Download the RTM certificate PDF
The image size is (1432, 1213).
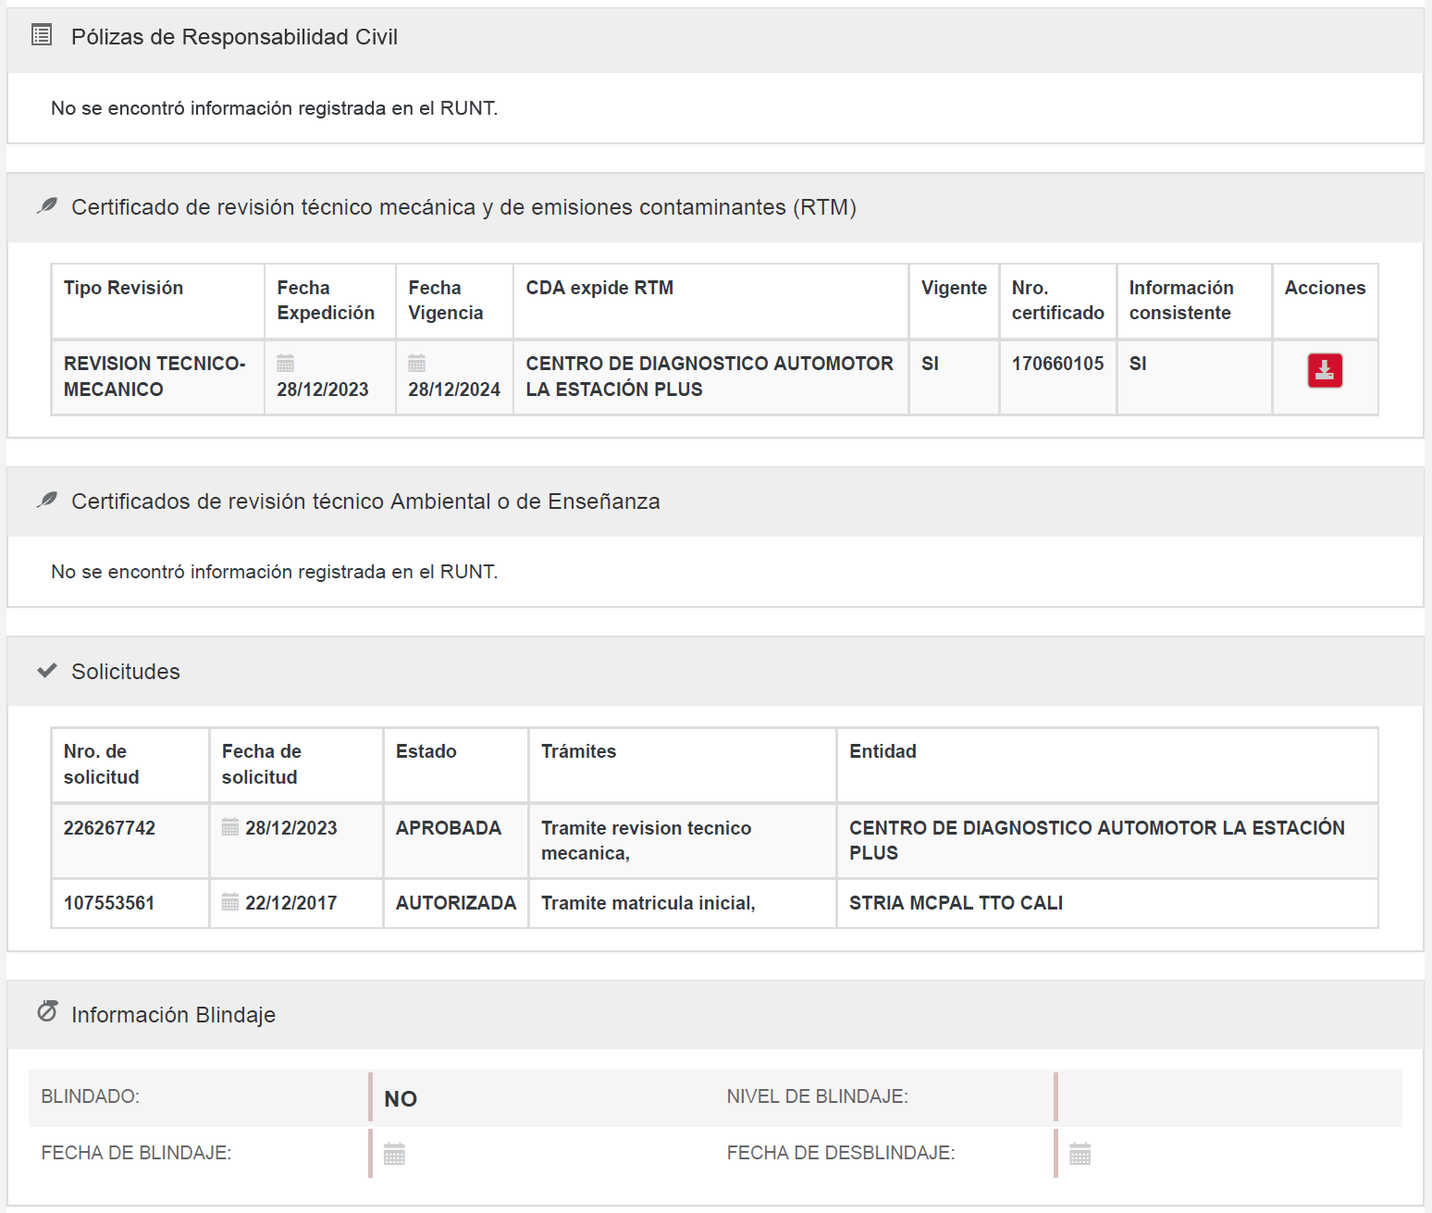point(1325,370)
